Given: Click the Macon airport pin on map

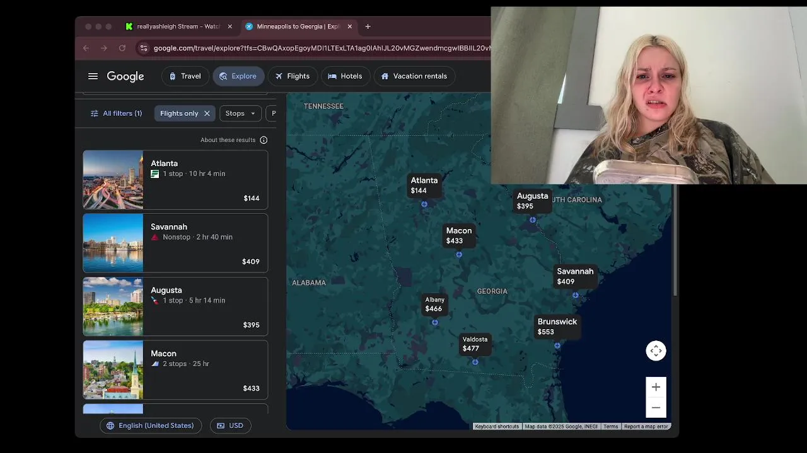Looking at the screenshot, I should pyautogui.click(x=459, y=254).
